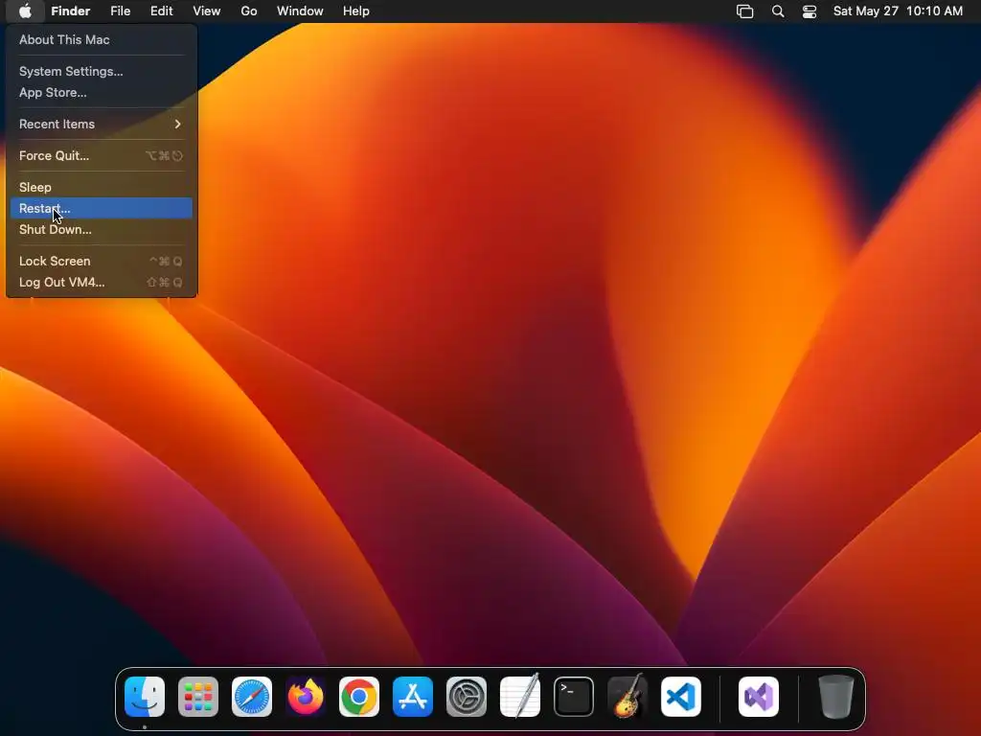
Task: Open Control Center in menu bar
Action: (x=810, y=11)
